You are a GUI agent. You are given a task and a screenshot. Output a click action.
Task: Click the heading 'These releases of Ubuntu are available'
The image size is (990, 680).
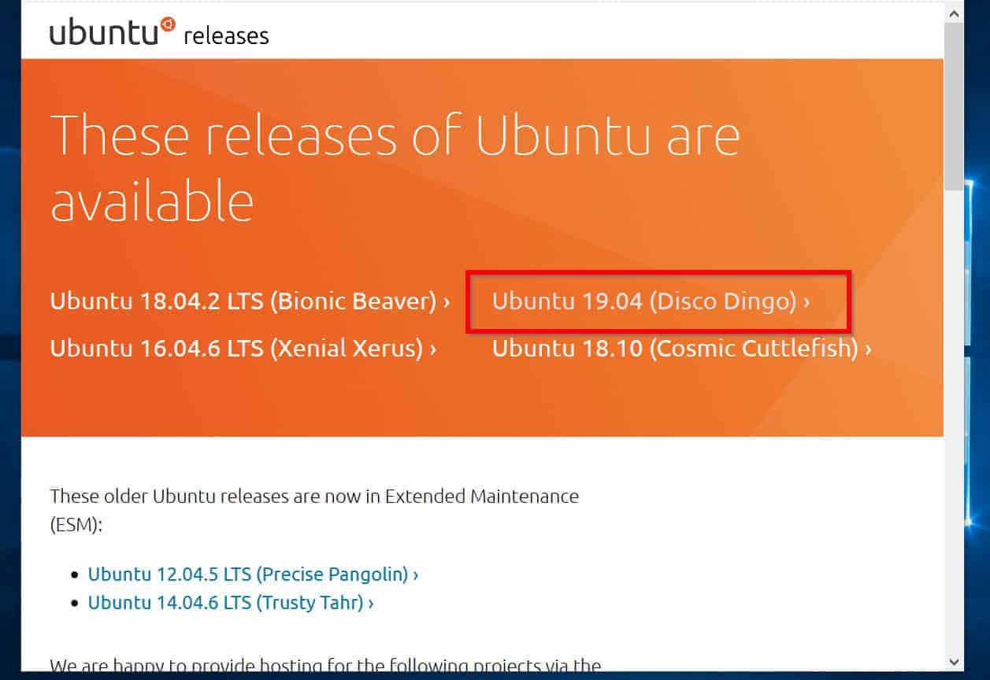(x=395, y=168)
